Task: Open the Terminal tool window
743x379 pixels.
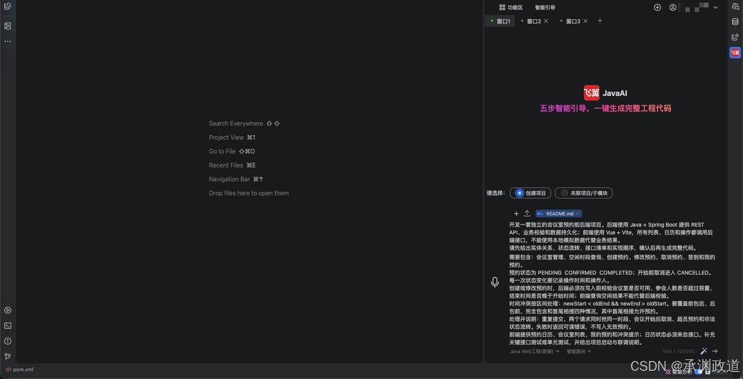Action: pos(8,326)
